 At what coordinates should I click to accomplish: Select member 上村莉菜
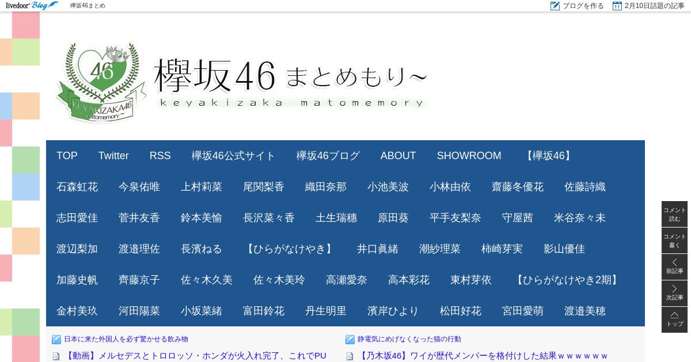click(202, 187)
